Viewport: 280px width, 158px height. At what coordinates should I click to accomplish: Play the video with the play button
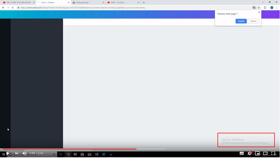8,153
